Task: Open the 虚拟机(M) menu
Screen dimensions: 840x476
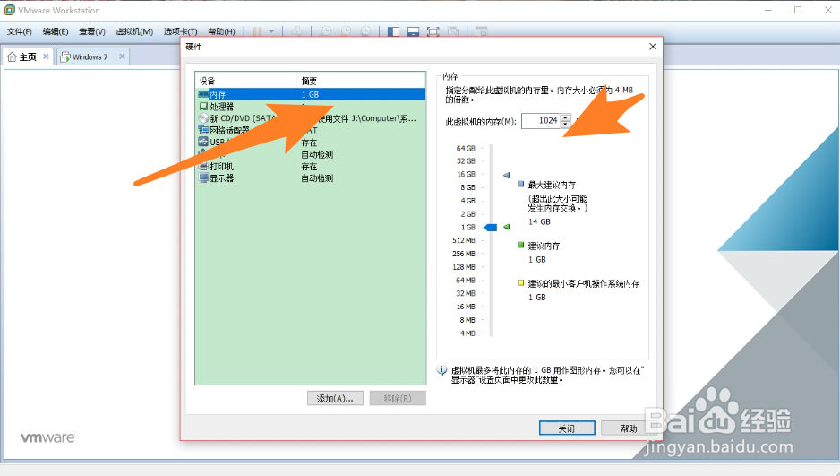Action: (134, 31)
